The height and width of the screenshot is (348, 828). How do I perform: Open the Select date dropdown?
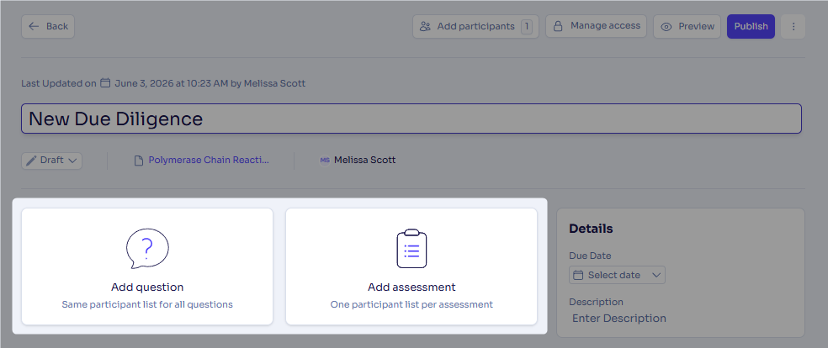click(617, 275)
